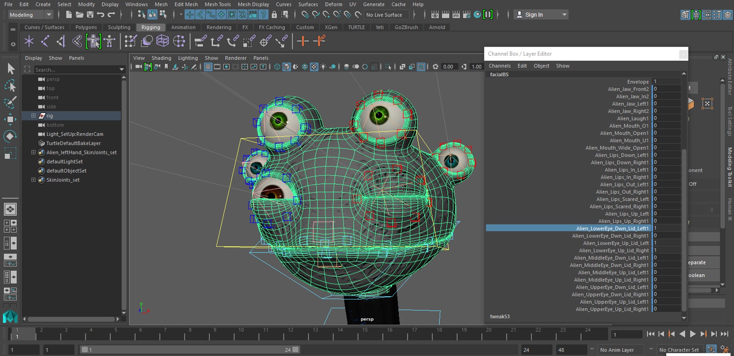Viewport: 734px width, 356px height.
Task: Open the Sign In dropdown
Action: 541,15
